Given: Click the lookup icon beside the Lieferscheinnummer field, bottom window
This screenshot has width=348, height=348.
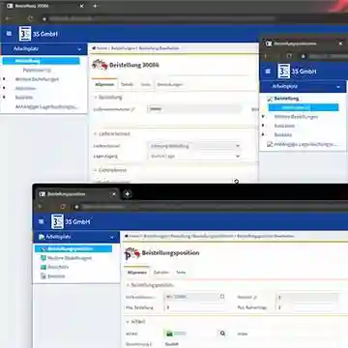Looking at the screenshot, I should (x=222, y=297).
